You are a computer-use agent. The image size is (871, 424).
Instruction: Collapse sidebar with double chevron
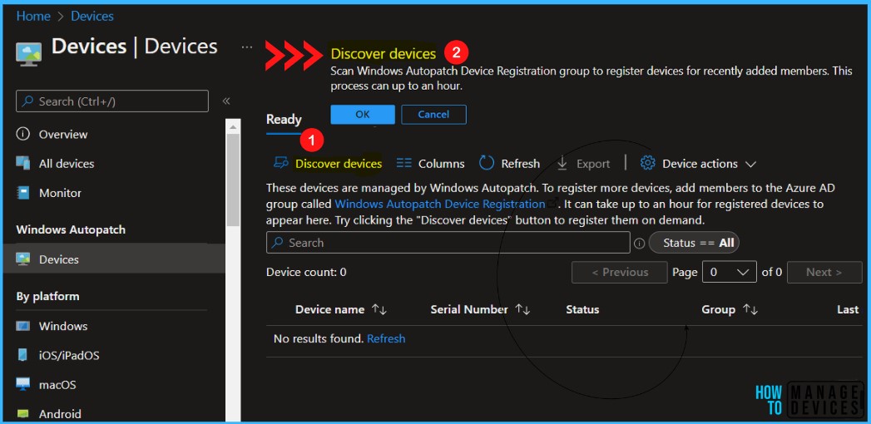coord(226,101)
